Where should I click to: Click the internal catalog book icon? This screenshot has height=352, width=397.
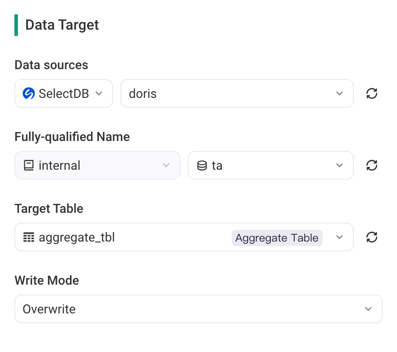pyautogui.click(x=29, y=165)
